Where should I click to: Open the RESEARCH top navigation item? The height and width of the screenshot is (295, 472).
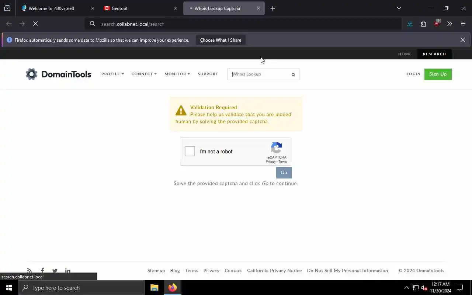(x=434, y=54)
